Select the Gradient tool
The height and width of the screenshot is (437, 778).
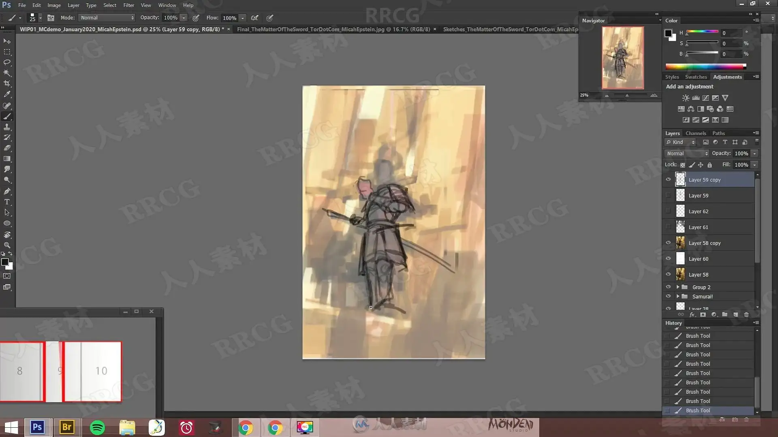[x=7, y=159]
